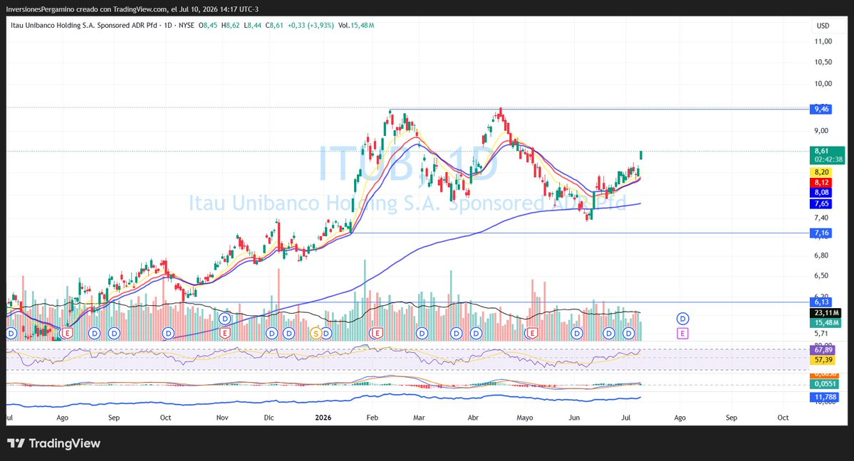Image resolution: width=854 pixels, height=461 pixels.
Task: Click the Nov label on the time axis
Action: [222, 418]
